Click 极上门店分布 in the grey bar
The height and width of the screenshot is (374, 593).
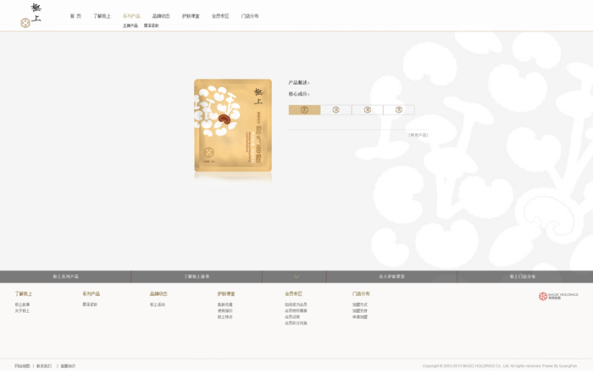click(x=523, y=276)
